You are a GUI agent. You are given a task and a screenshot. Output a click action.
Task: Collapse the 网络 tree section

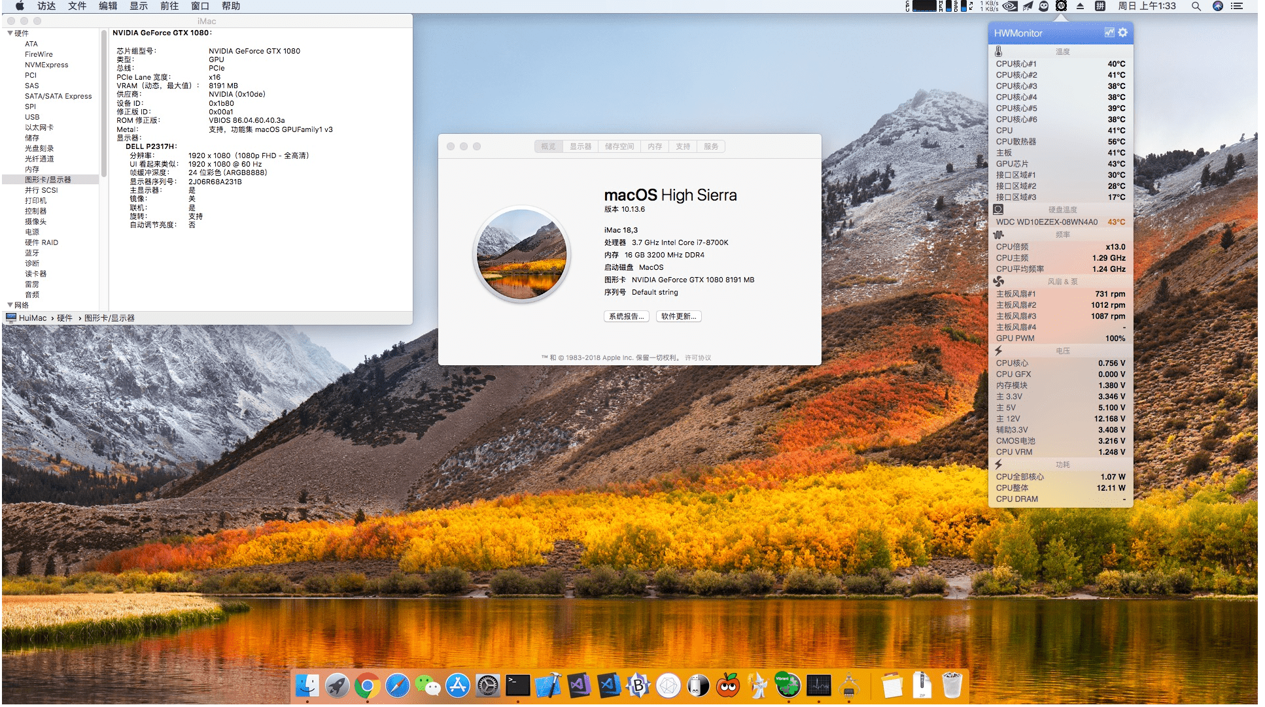coord(10,305)
